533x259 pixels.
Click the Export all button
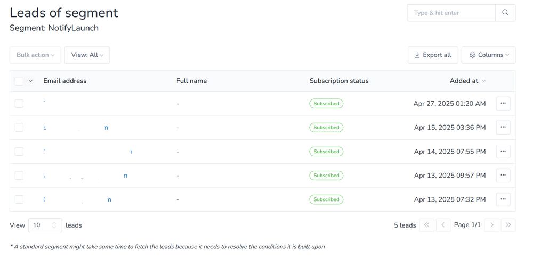[433, 55]
